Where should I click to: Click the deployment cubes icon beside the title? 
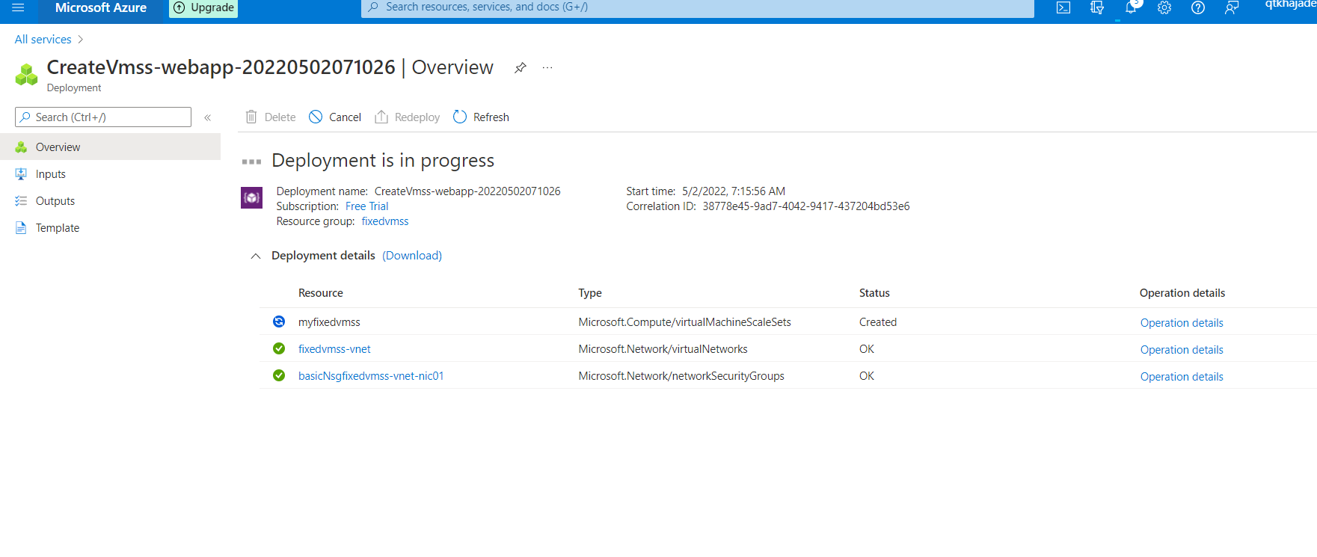(x=26, y=74)
